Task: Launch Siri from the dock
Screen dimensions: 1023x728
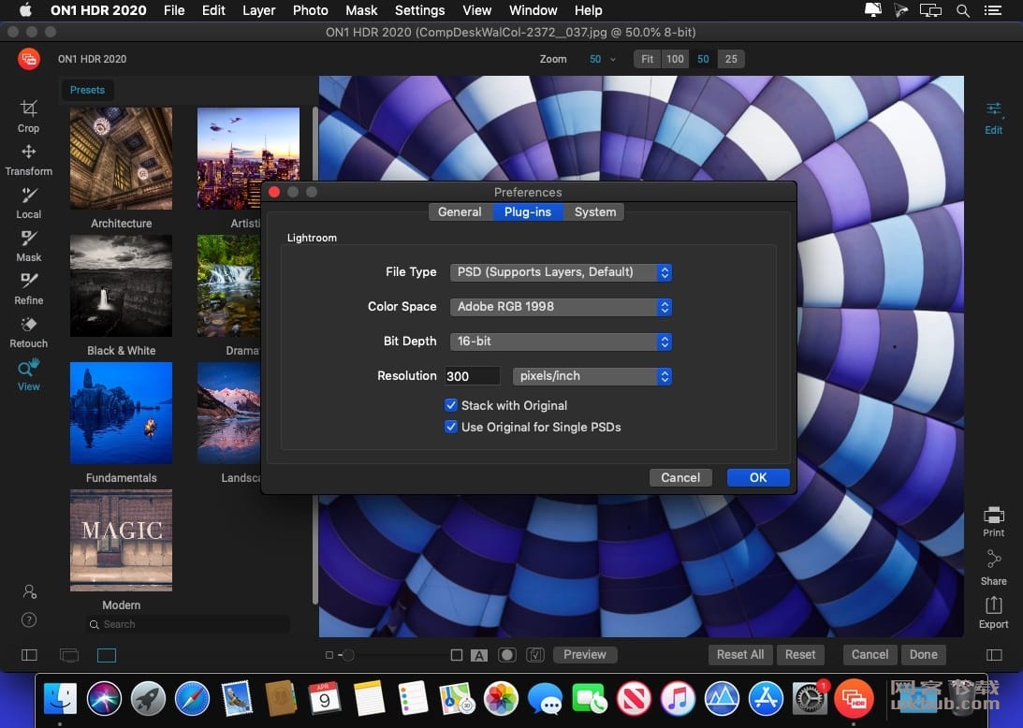Action: (x=105, y=699)
